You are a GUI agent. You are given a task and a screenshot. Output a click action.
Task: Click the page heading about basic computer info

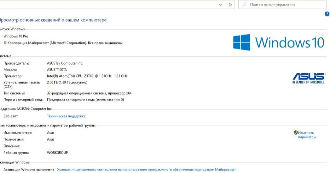coord(53,20)
